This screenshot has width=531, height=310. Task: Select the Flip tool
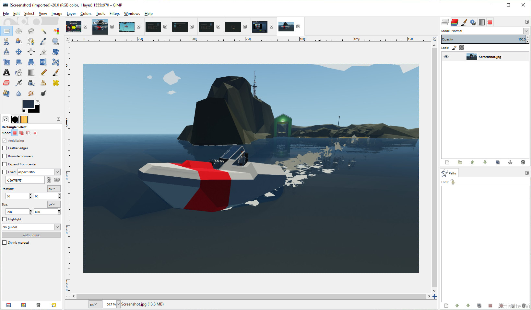pos(43,62)
